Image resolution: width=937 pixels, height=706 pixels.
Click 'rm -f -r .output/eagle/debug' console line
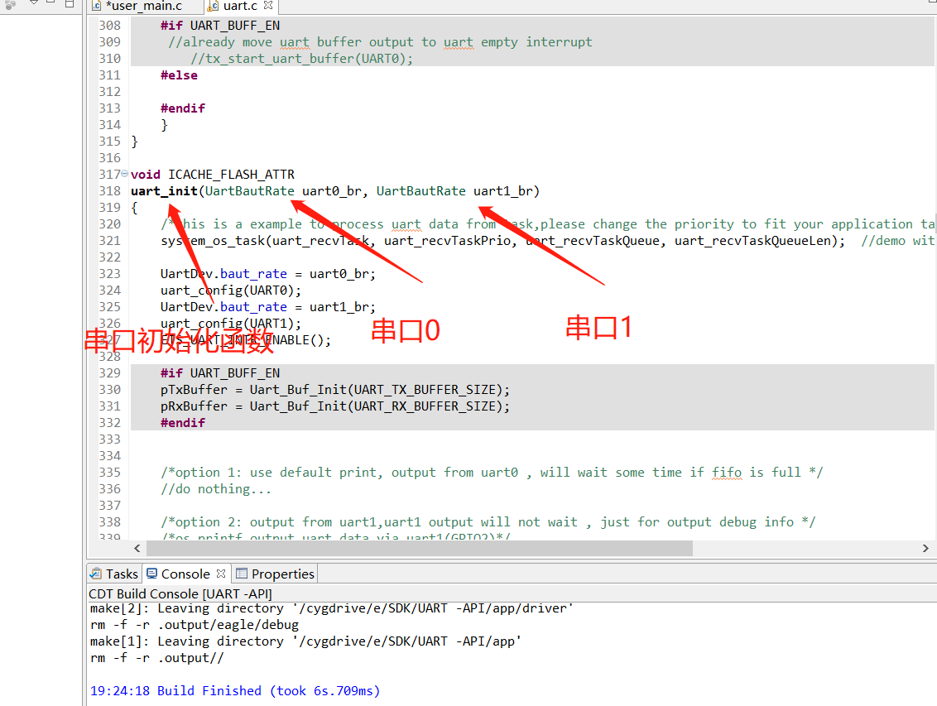coord(195,625)
